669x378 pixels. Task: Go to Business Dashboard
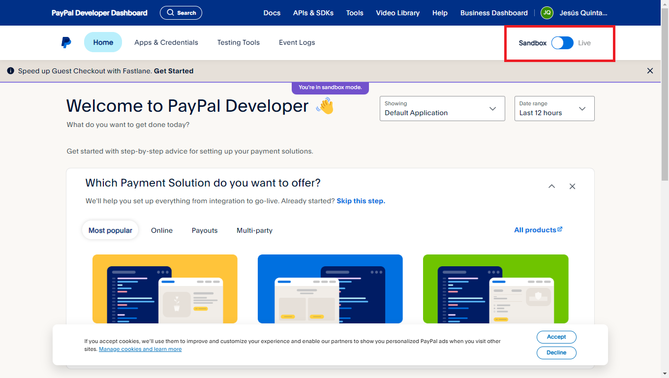click(x=494, y=13)
